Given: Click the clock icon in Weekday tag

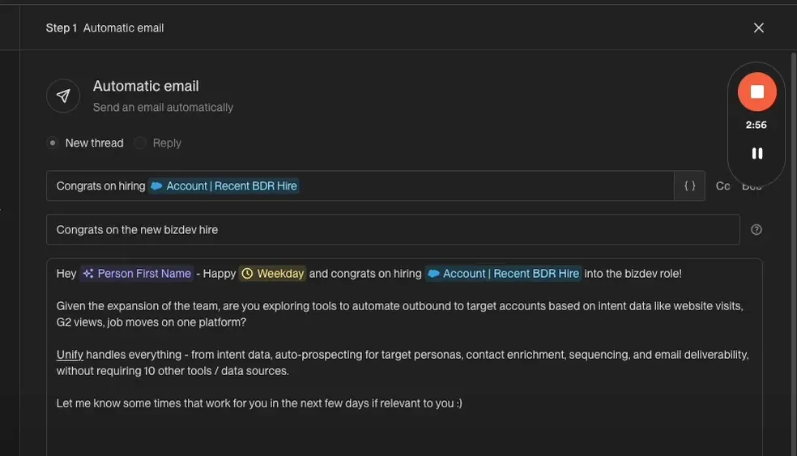Looking at the screenshot, I should 248,274.
